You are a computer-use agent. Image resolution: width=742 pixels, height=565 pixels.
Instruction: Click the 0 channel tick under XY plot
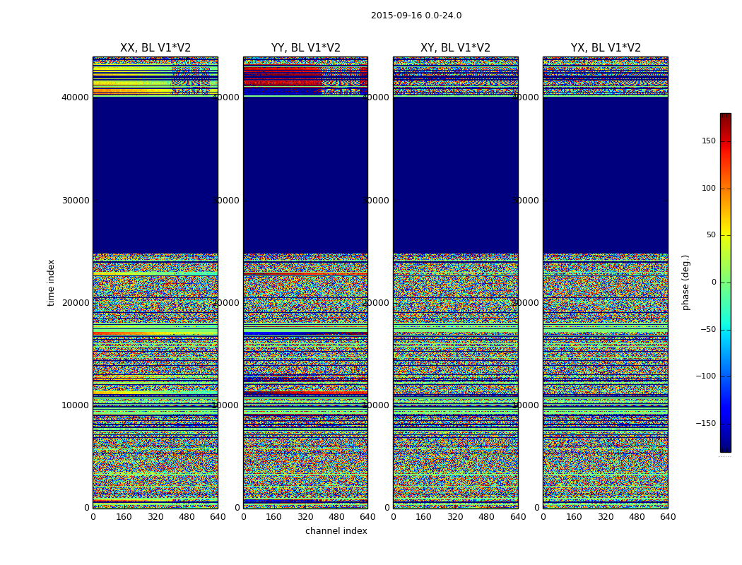394,517
